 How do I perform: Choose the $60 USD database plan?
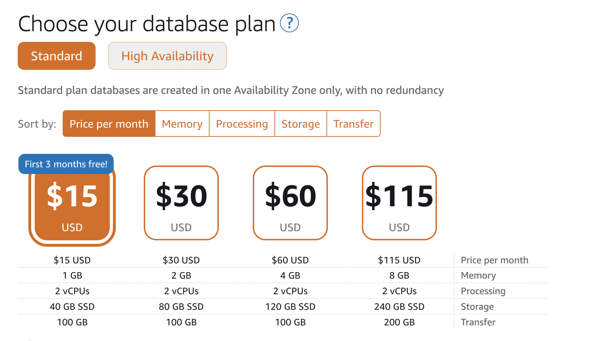(x=290, y=203)
